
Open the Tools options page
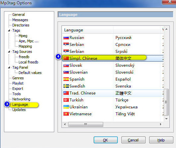[x=17, y=94]
